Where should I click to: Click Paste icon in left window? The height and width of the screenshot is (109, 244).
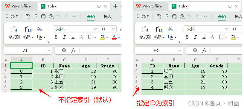pyautogui.click(x=28, y=29)
